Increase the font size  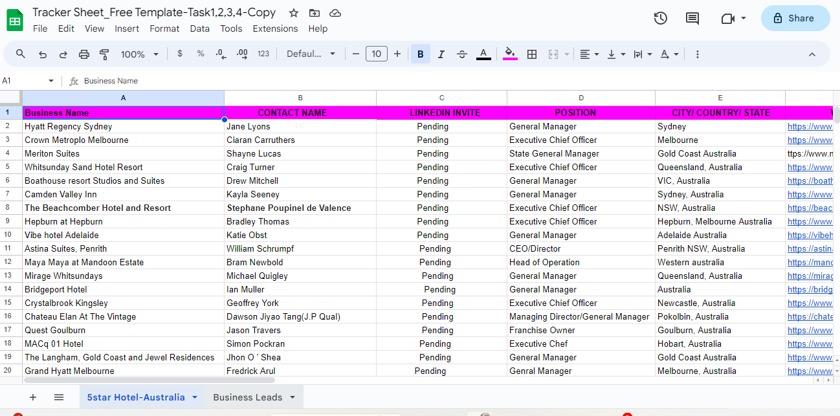(x=397, y=54)
